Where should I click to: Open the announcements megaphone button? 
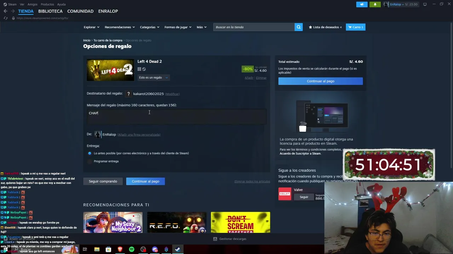point(362,4)
